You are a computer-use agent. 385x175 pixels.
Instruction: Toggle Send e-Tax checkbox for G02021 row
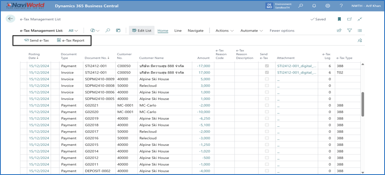[267, 105]
